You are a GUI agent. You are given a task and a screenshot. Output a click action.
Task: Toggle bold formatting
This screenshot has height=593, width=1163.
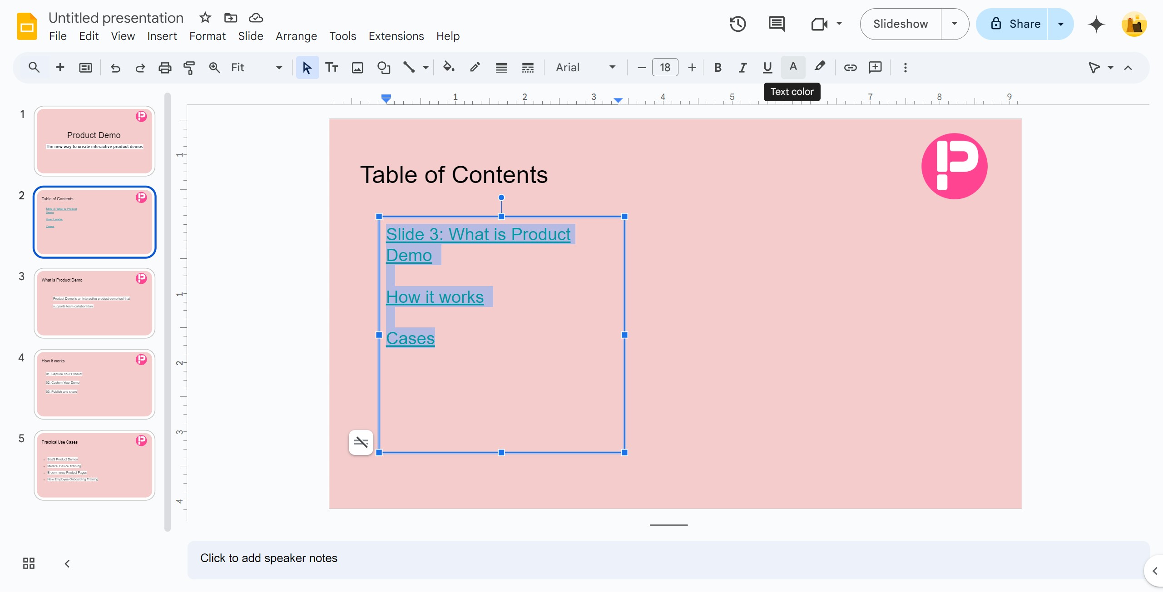click(x=718, y=68)
